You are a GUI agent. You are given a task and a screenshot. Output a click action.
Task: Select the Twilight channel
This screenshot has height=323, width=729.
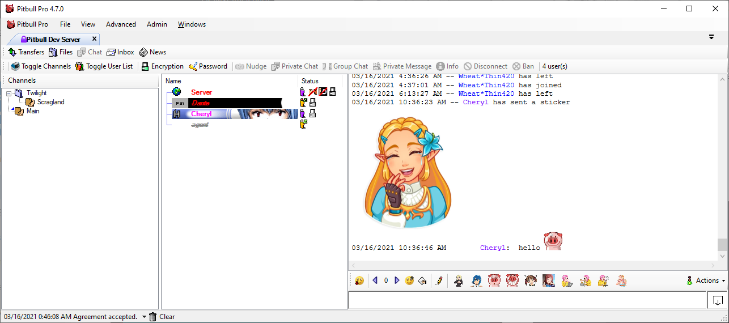click(x=37, y=93)
